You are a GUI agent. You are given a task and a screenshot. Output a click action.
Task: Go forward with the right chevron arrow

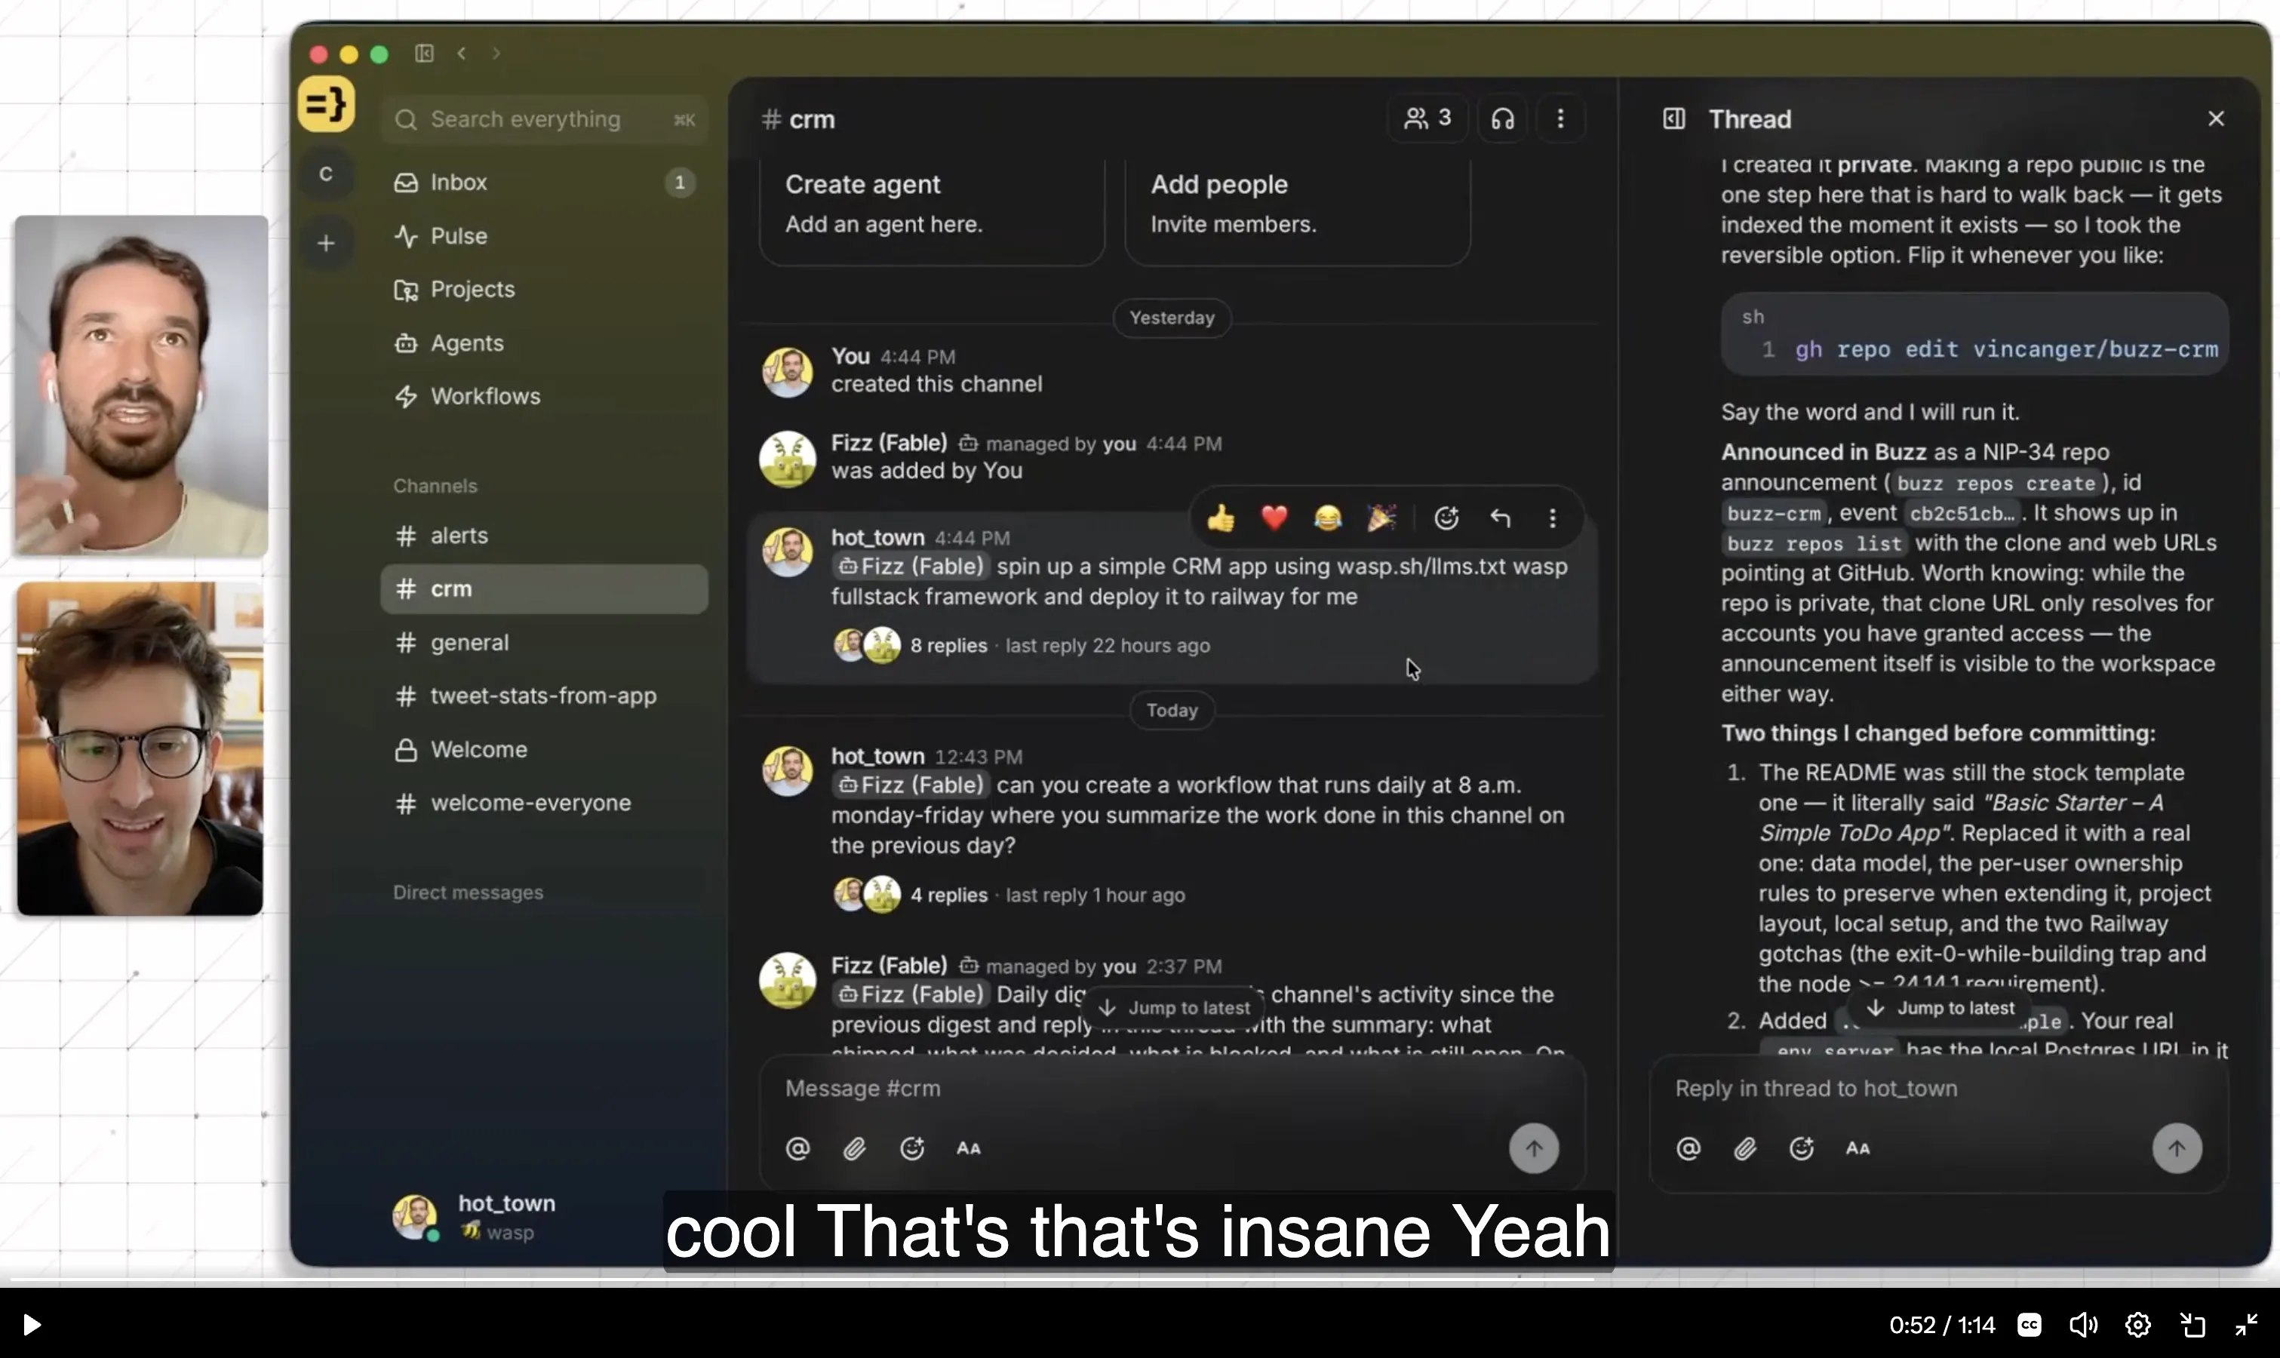point(496,54)
